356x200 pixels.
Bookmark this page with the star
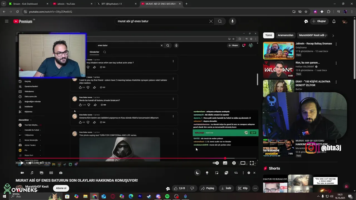click(306, 12)
